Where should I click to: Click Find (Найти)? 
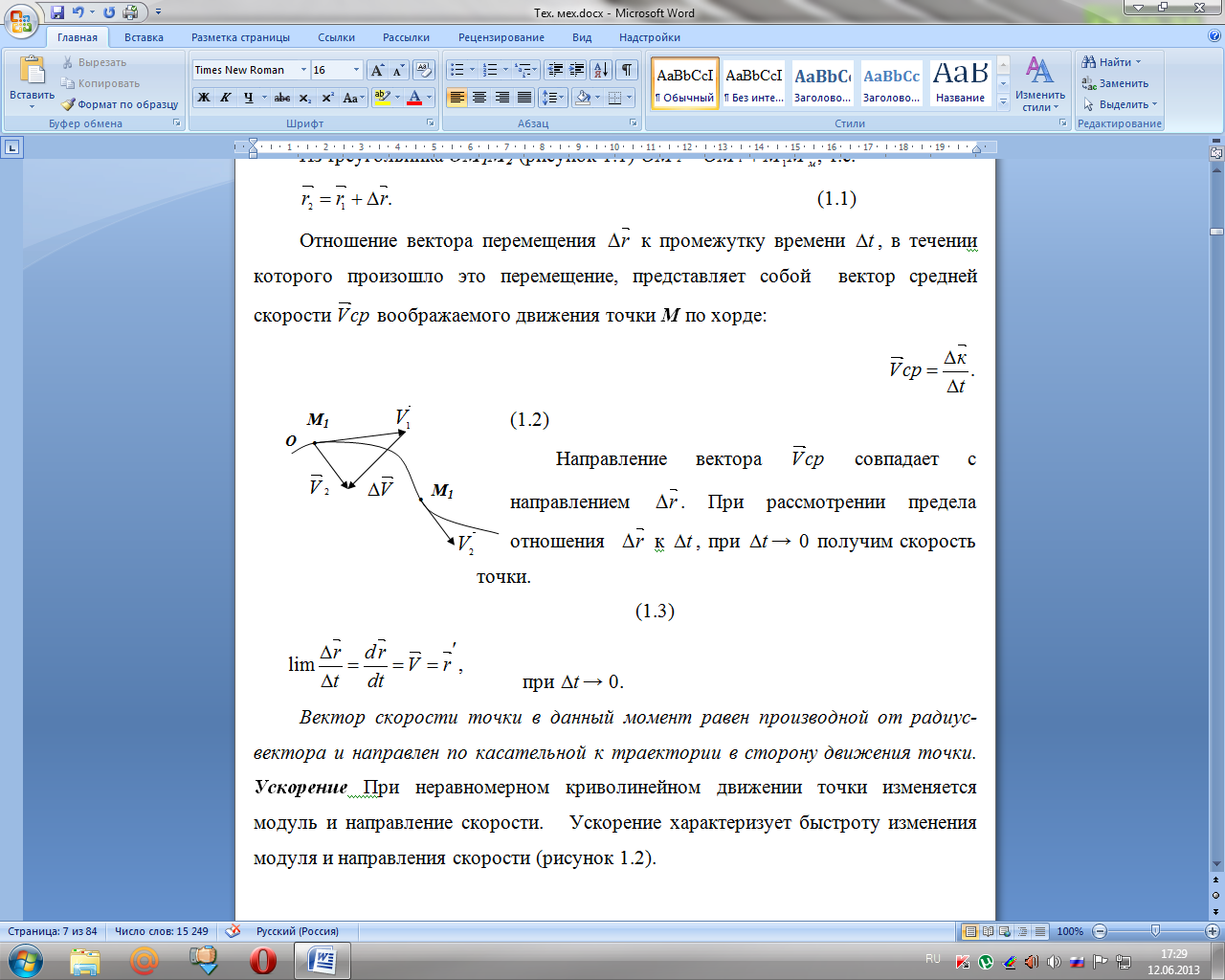(x=1111, y=62)
